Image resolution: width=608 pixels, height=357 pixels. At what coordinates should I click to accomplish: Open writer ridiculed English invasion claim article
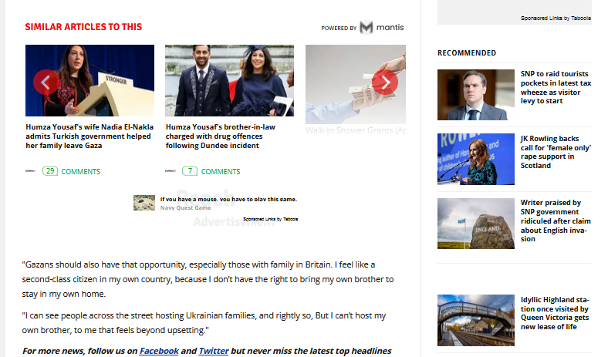pos(556,221)
